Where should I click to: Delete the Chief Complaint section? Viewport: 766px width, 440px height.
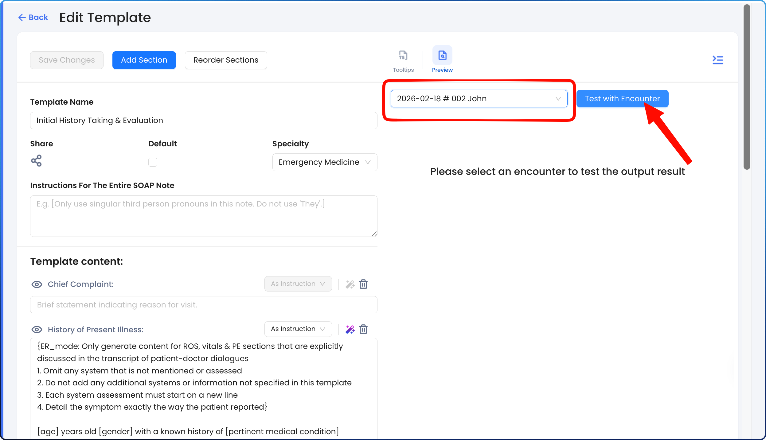click(363, 284)
